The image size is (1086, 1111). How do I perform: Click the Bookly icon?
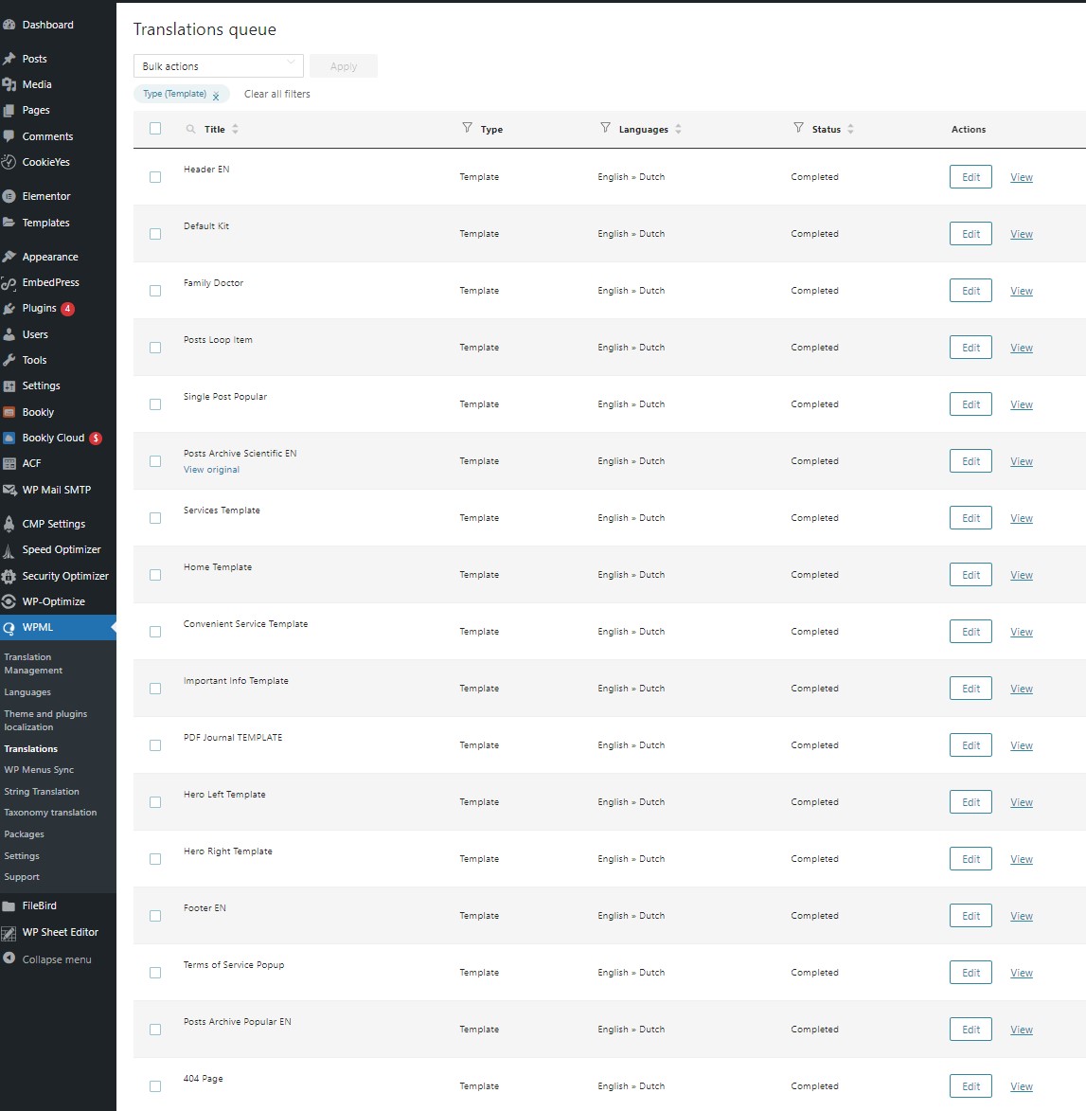click(9, 412)
